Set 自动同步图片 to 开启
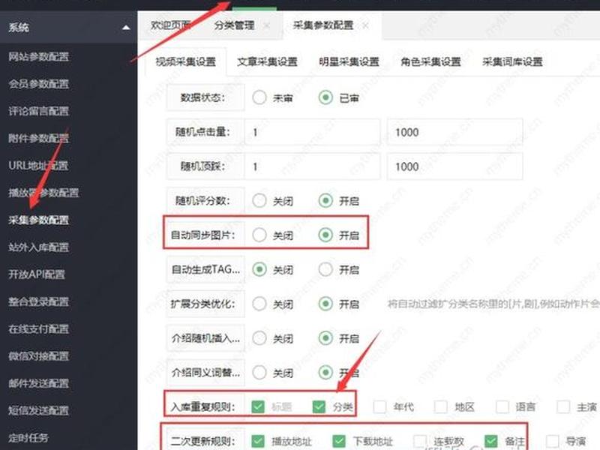Image resolution: width=600 pixels, height=450 pixels. (325, 235)
